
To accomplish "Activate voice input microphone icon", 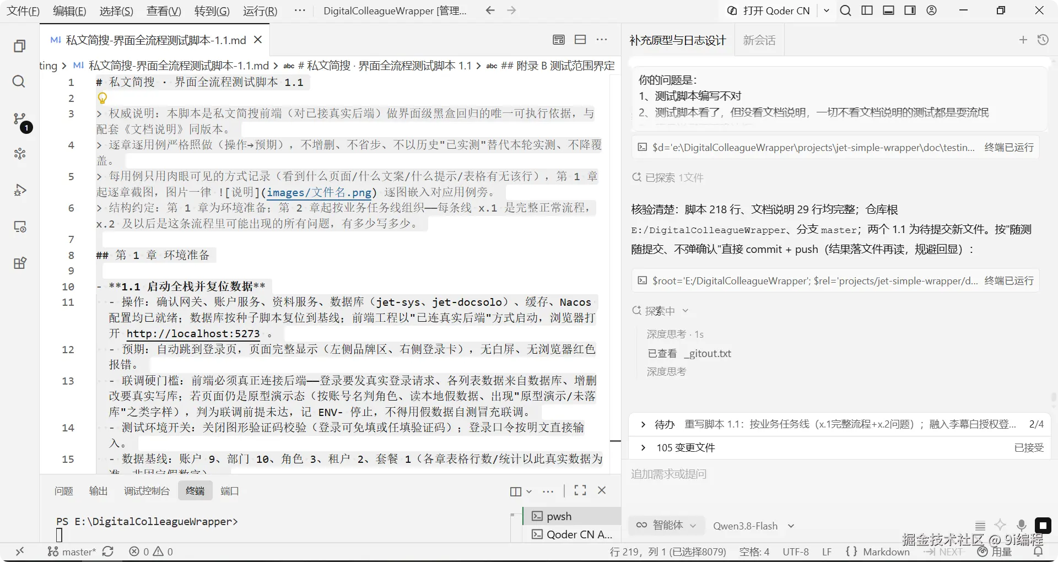I will [x=1021, y=526].
